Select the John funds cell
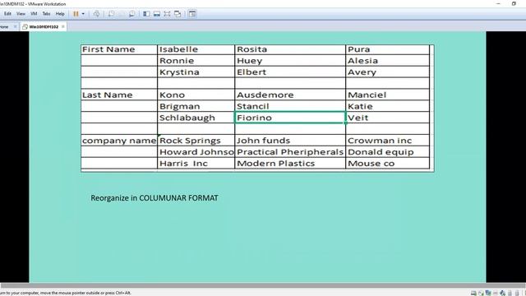Screen dimensions: 526x296 point(290,141)
